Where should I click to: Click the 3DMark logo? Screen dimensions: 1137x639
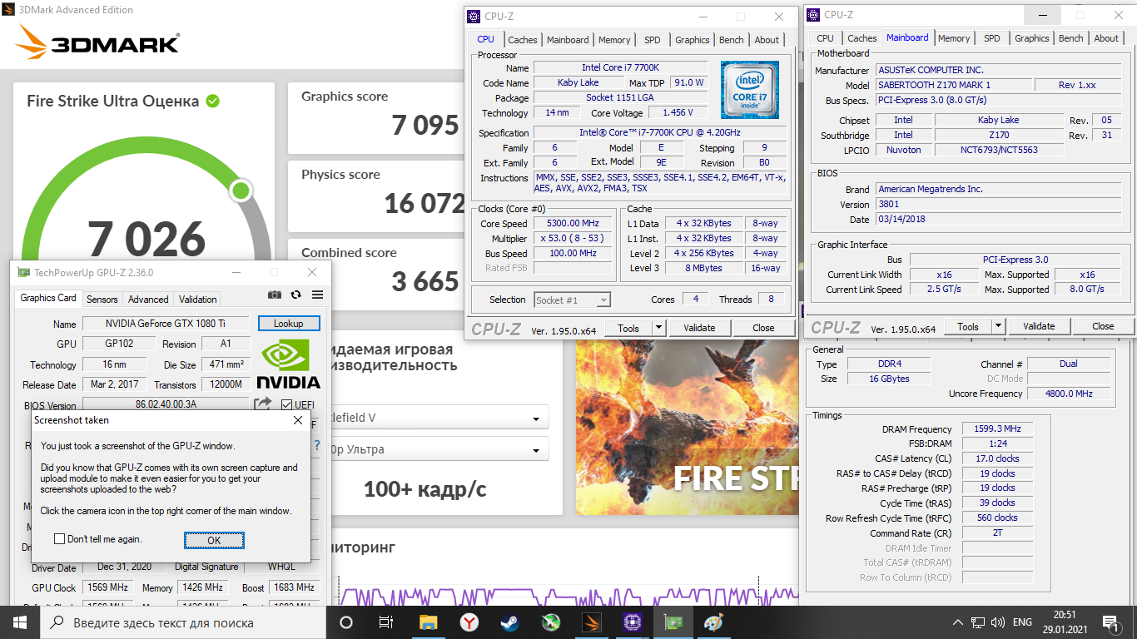click(x=98, y=44)
